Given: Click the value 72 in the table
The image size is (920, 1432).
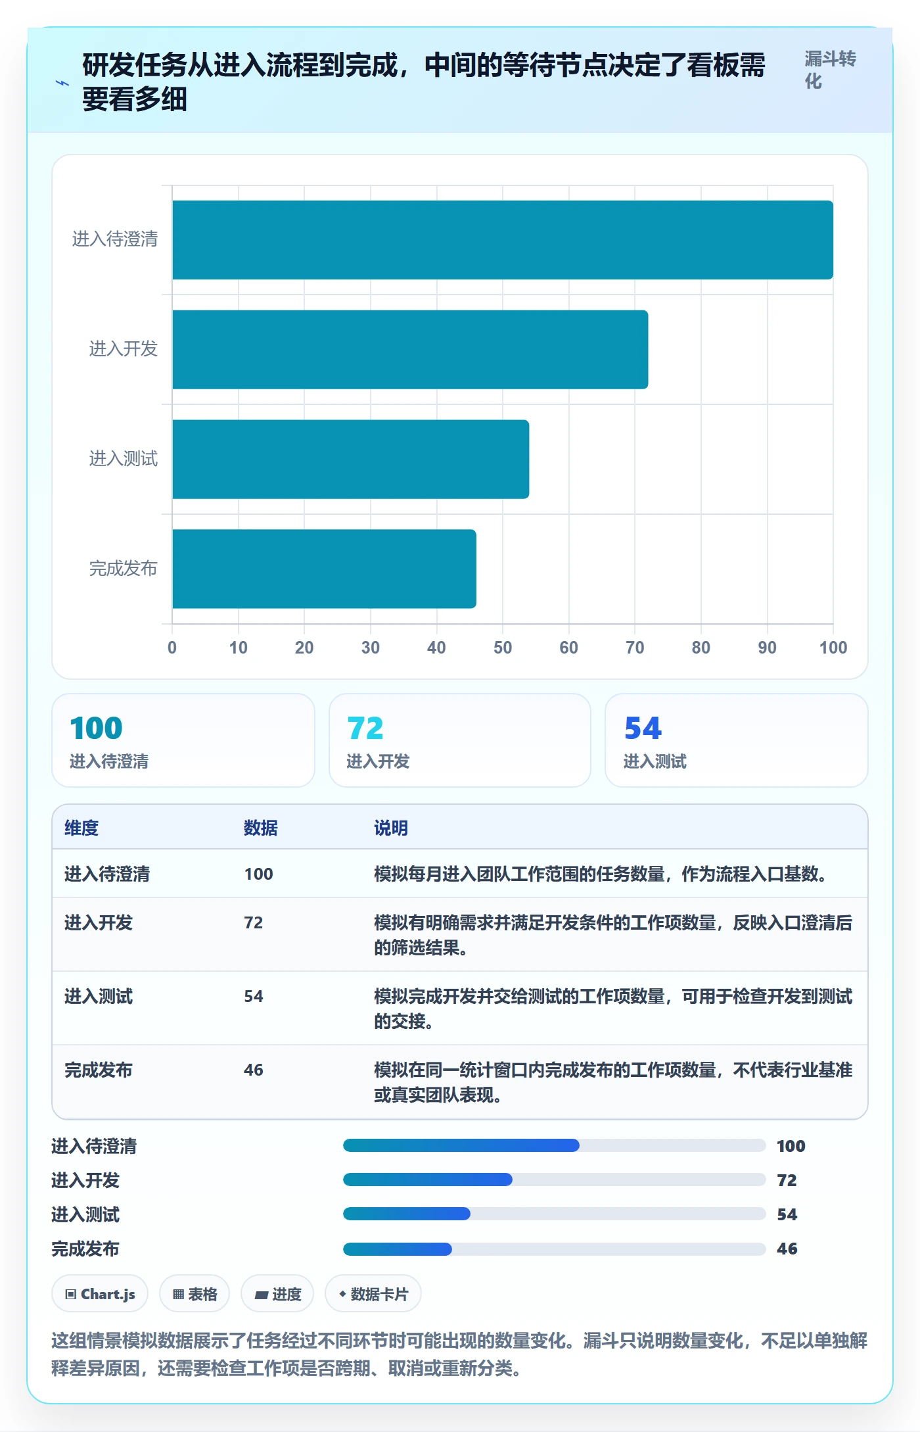Looking at the screenshot, I should pos(254,922).
